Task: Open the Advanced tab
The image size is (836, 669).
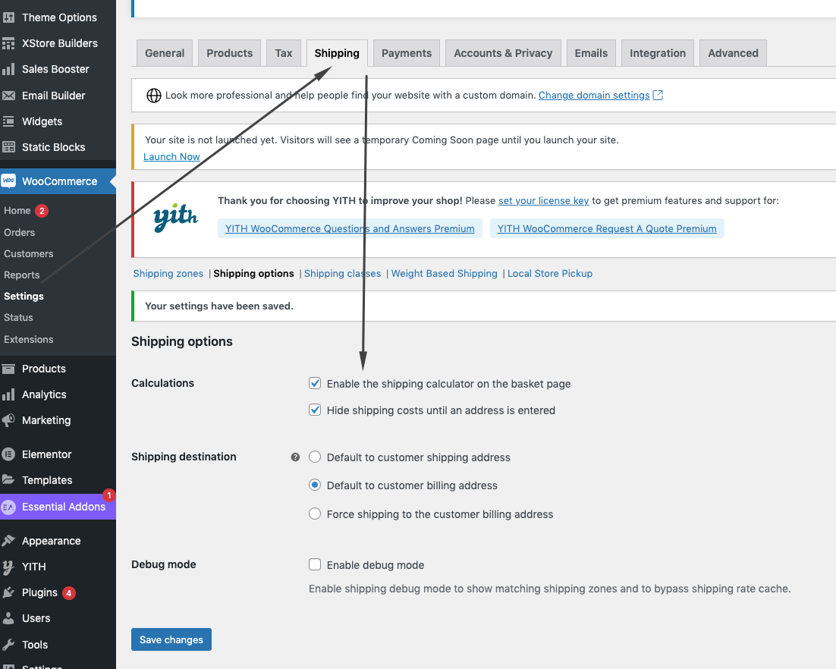Action: click(x=733, y=53)
